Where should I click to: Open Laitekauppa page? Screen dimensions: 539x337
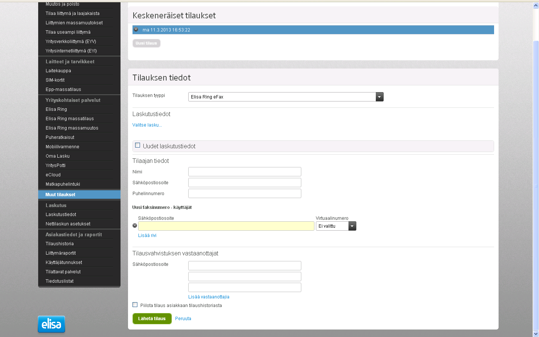[x=58, y=71]
